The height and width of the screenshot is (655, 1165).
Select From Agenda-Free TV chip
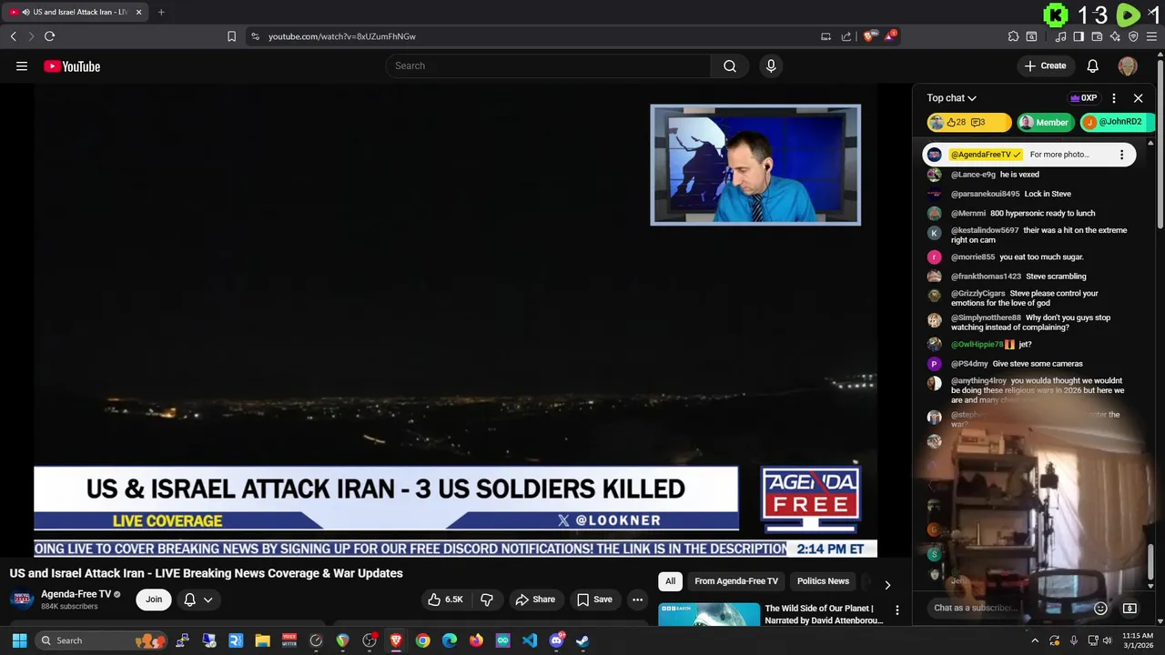pyautogui.click(x=736, y=581)
